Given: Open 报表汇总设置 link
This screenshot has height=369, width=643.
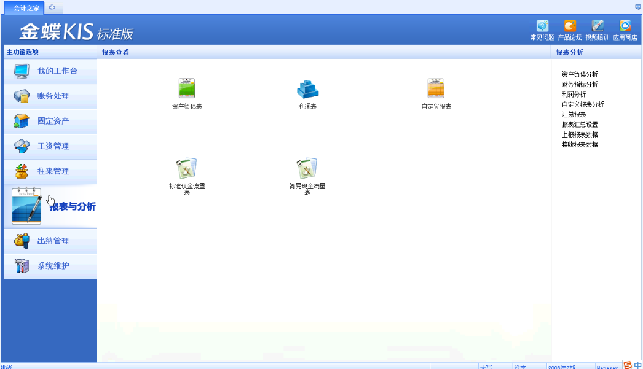Looking at the screenshot, I should tap(580, 124).
